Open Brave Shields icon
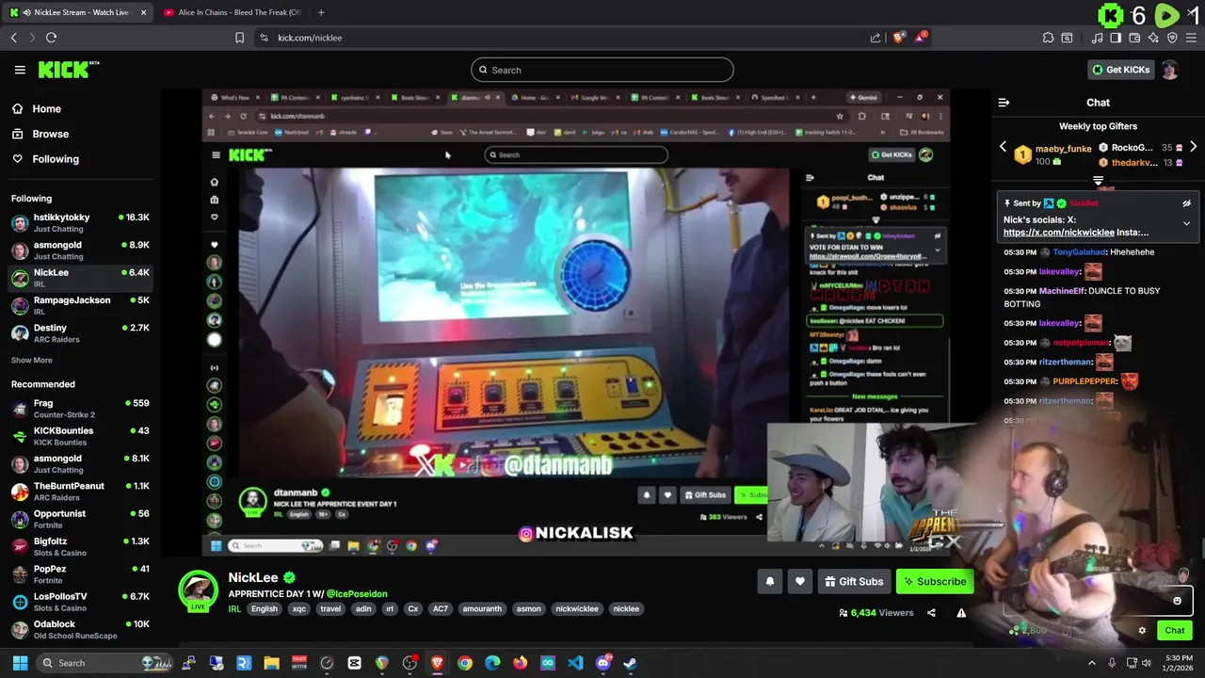The height and width of the screenshot is (678, 1205). click(898, 38)
